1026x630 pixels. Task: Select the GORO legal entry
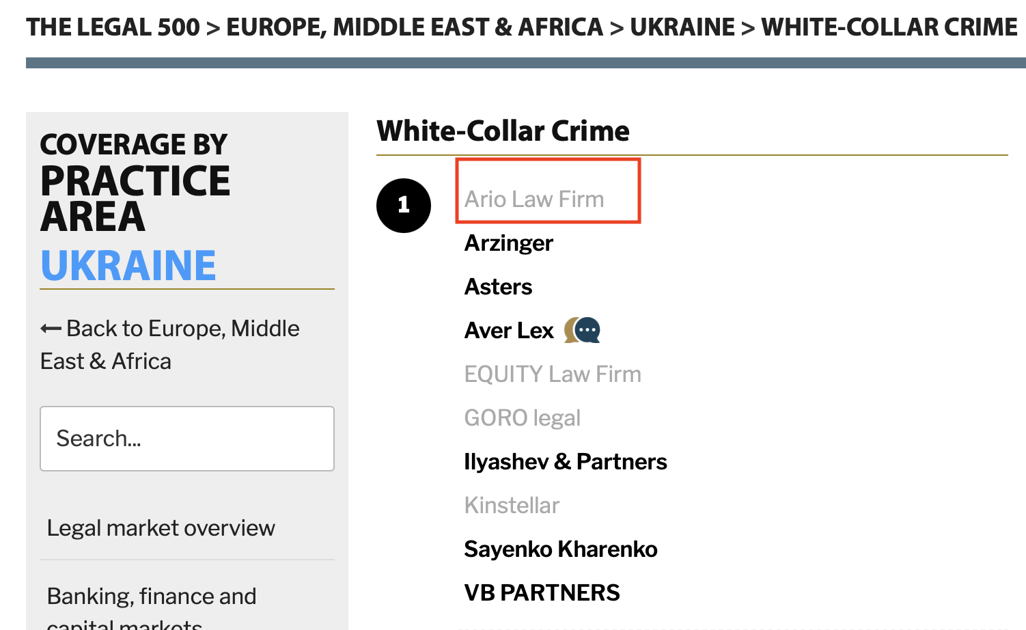pos(523,417)
